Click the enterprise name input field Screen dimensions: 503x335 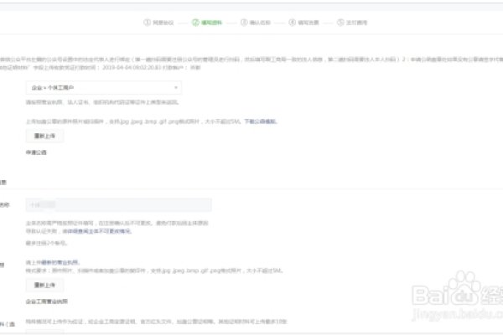[117, 204]
